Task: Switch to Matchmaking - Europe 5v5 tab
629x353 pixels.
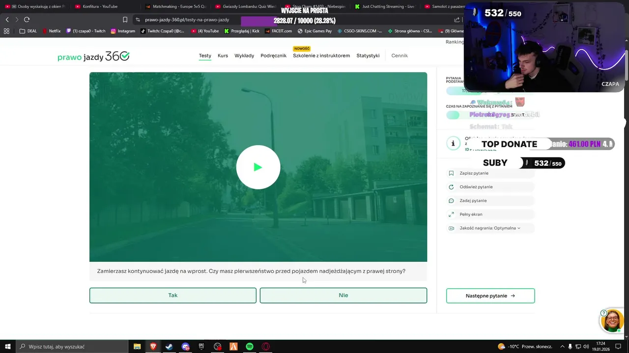Action: point(176,6)
